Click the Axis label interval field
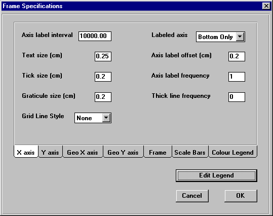The width and height of the screenshot is (273, 216). coord(95,36)
